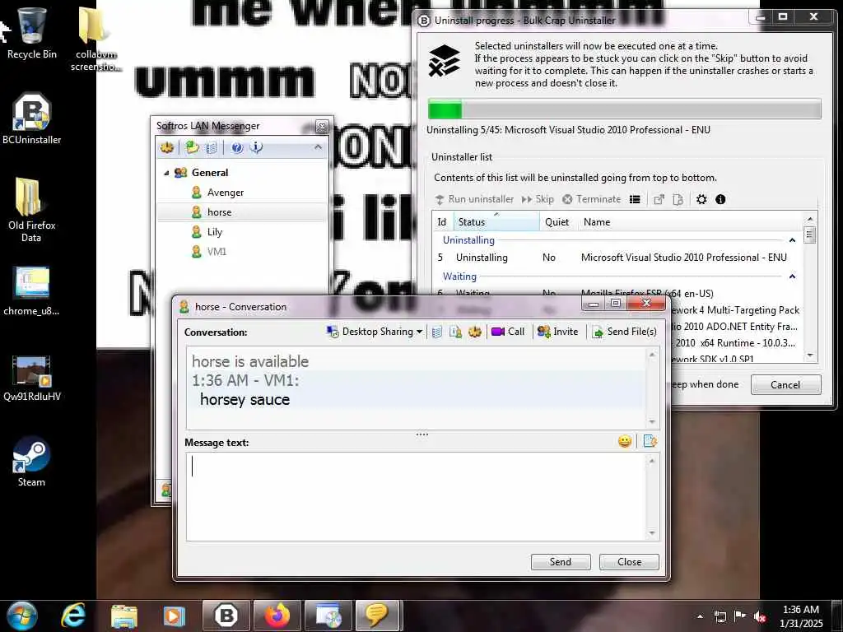Image resolution: width=843 pixels, height=632 pixels.
Task: Click the history notepad icon in conversation toolbar
Action: 437,332
